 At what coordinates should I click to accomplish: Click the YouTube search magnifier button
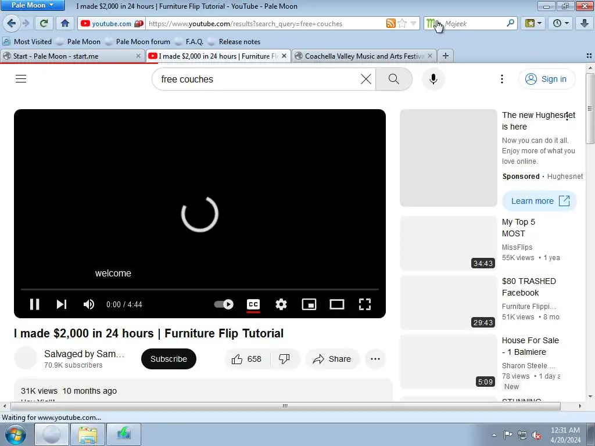[393, 79]
